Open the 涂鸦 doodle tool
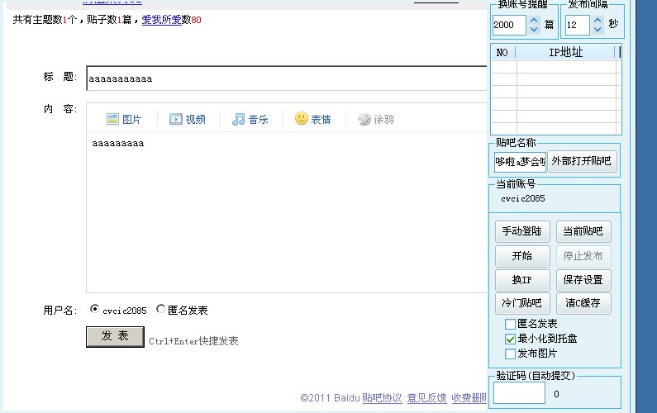657x413 pixels. click(x=376, y=120)
